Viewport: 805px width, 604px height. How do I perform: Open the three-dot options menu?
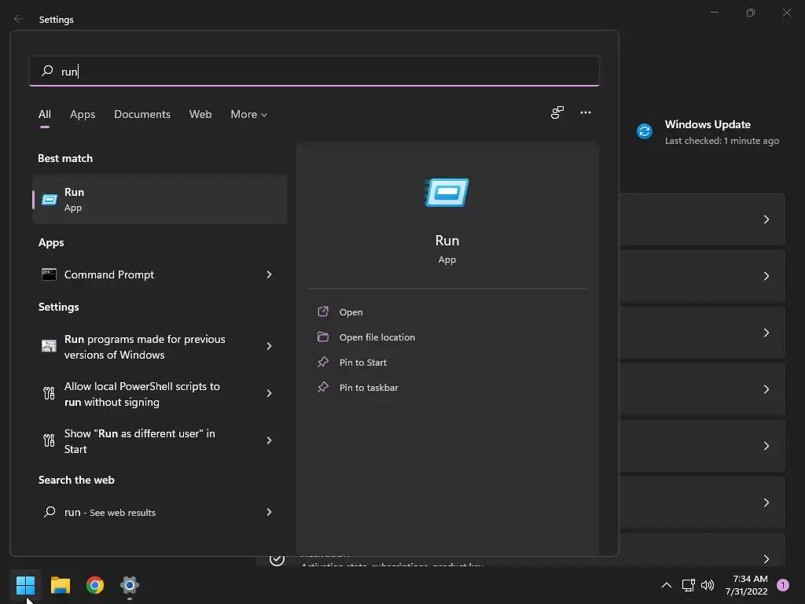[585, 112]
